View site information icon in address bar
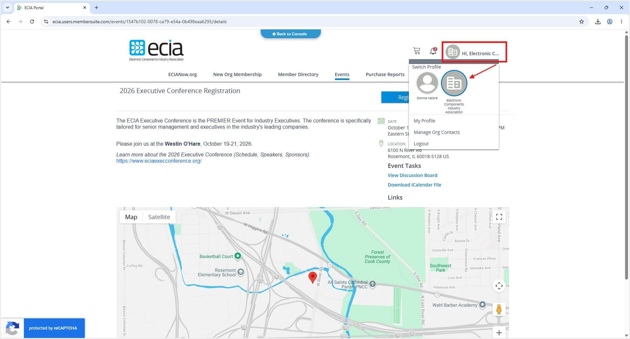 click(46, 22)
